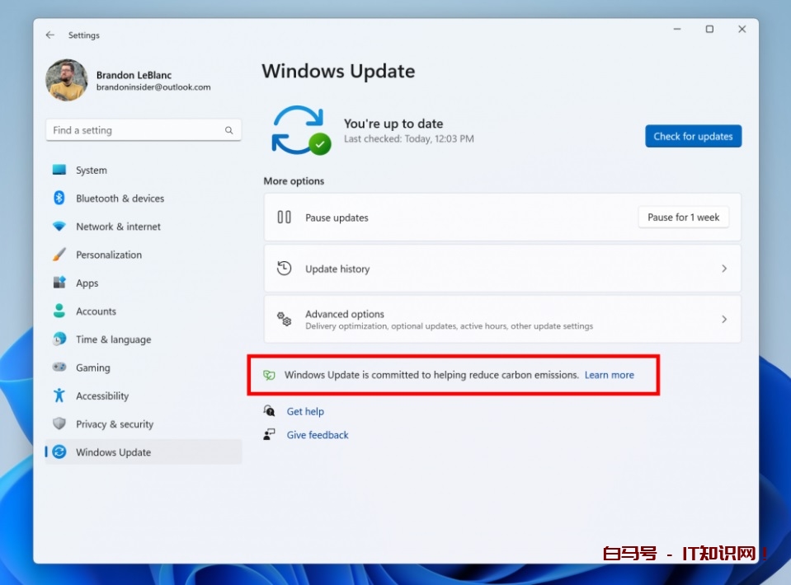Screen dimensions: 791x585
Task: Open the Learn more carbon emissions link
Action: click(609, 375)
